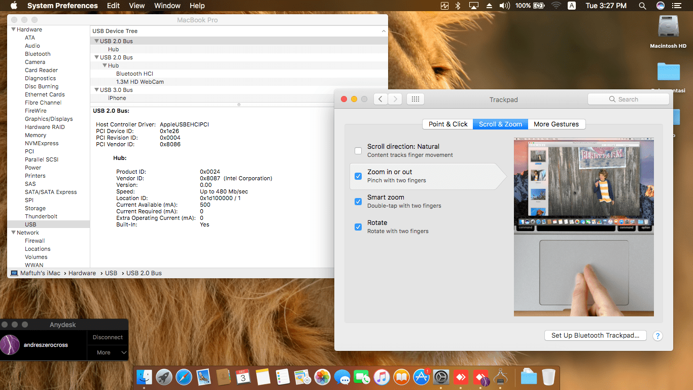Image resolution: width=693 pixels, height=390 pixels.
Task: Open App Store icon with badge
Action: pos(421,377)
